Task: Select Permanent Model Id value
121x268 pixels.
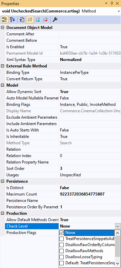Action: [90, 53]
